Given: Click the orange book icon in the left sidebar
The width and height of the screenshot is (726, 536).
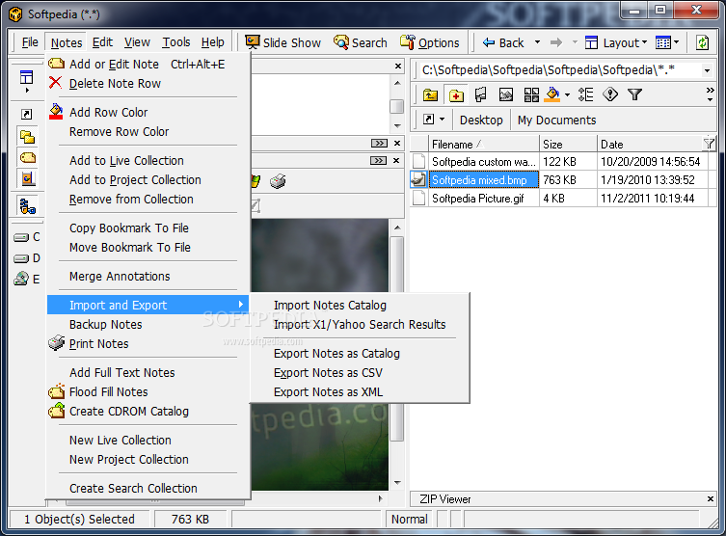Looking at the screenshot, I should [27, 178].
